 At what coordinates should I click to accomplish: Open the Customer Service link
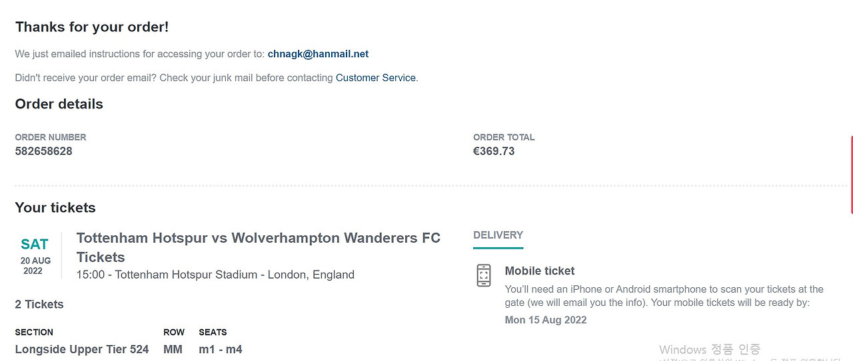tap(376, 78)
